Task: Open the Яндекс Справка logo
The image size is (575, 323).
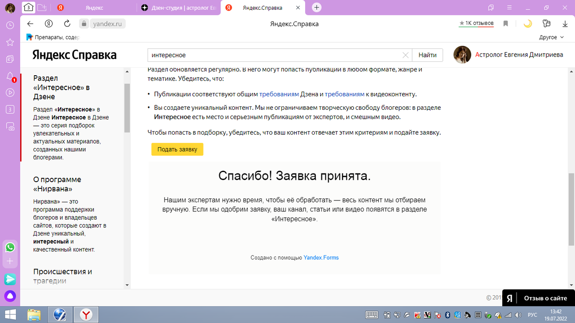Action: tap(74, 55)
